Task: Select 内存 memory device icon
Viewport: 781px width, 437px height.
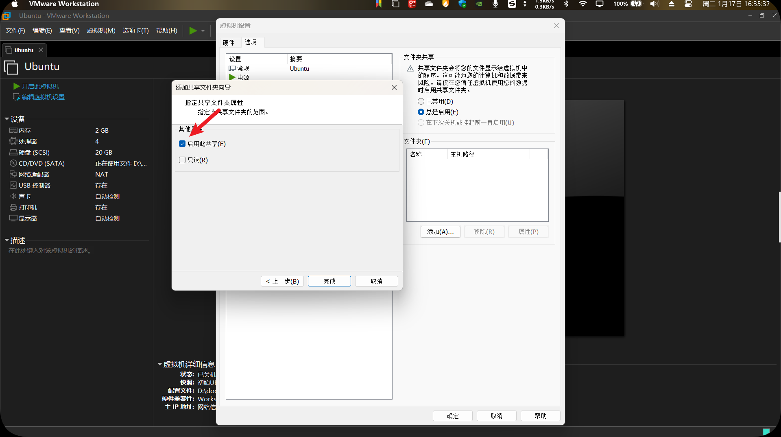Action: pyautogui.click(x=13, y=130)
